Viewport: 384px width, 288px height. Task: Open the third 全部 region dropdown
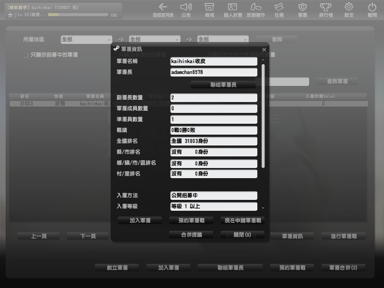point(223,39)
